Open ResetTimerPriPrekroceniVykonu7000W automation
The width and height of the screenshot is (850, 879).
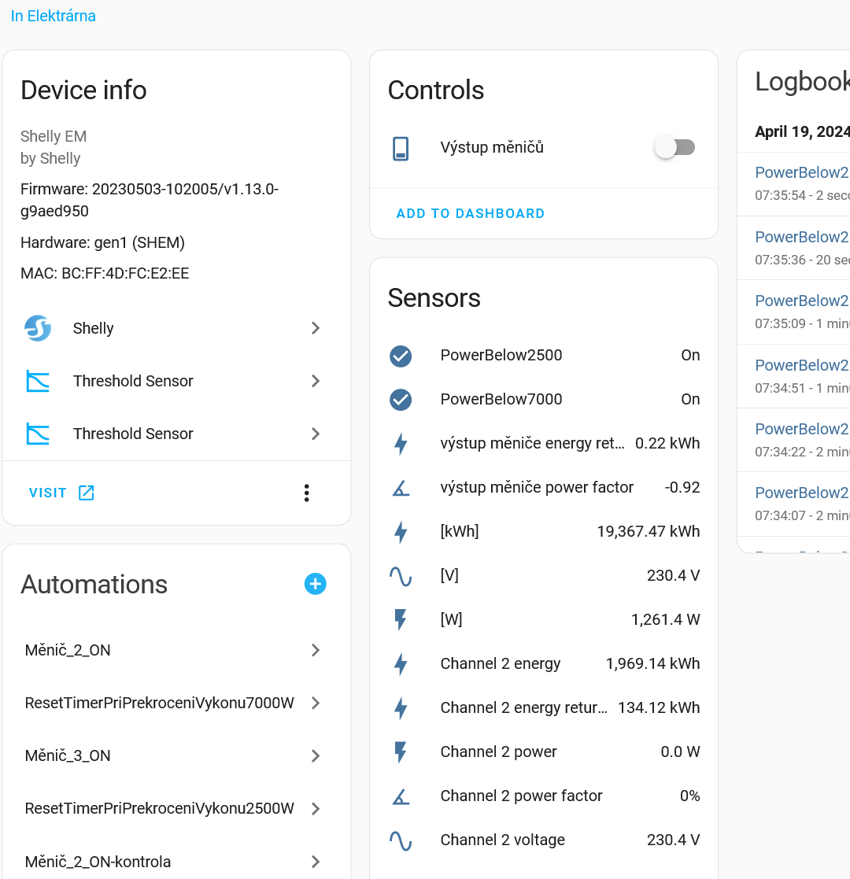tap(160, 703)
